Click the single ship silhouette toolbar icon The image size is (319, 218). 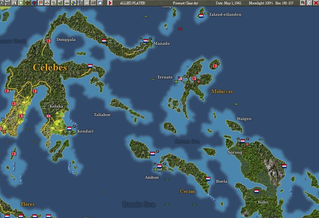[x=47, y=3]
